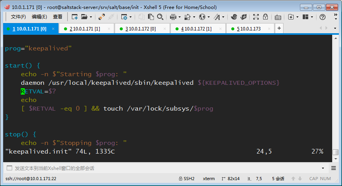Click the Xftp leaf icon
This screenshot has height=186, width=342.
[243, 17]
